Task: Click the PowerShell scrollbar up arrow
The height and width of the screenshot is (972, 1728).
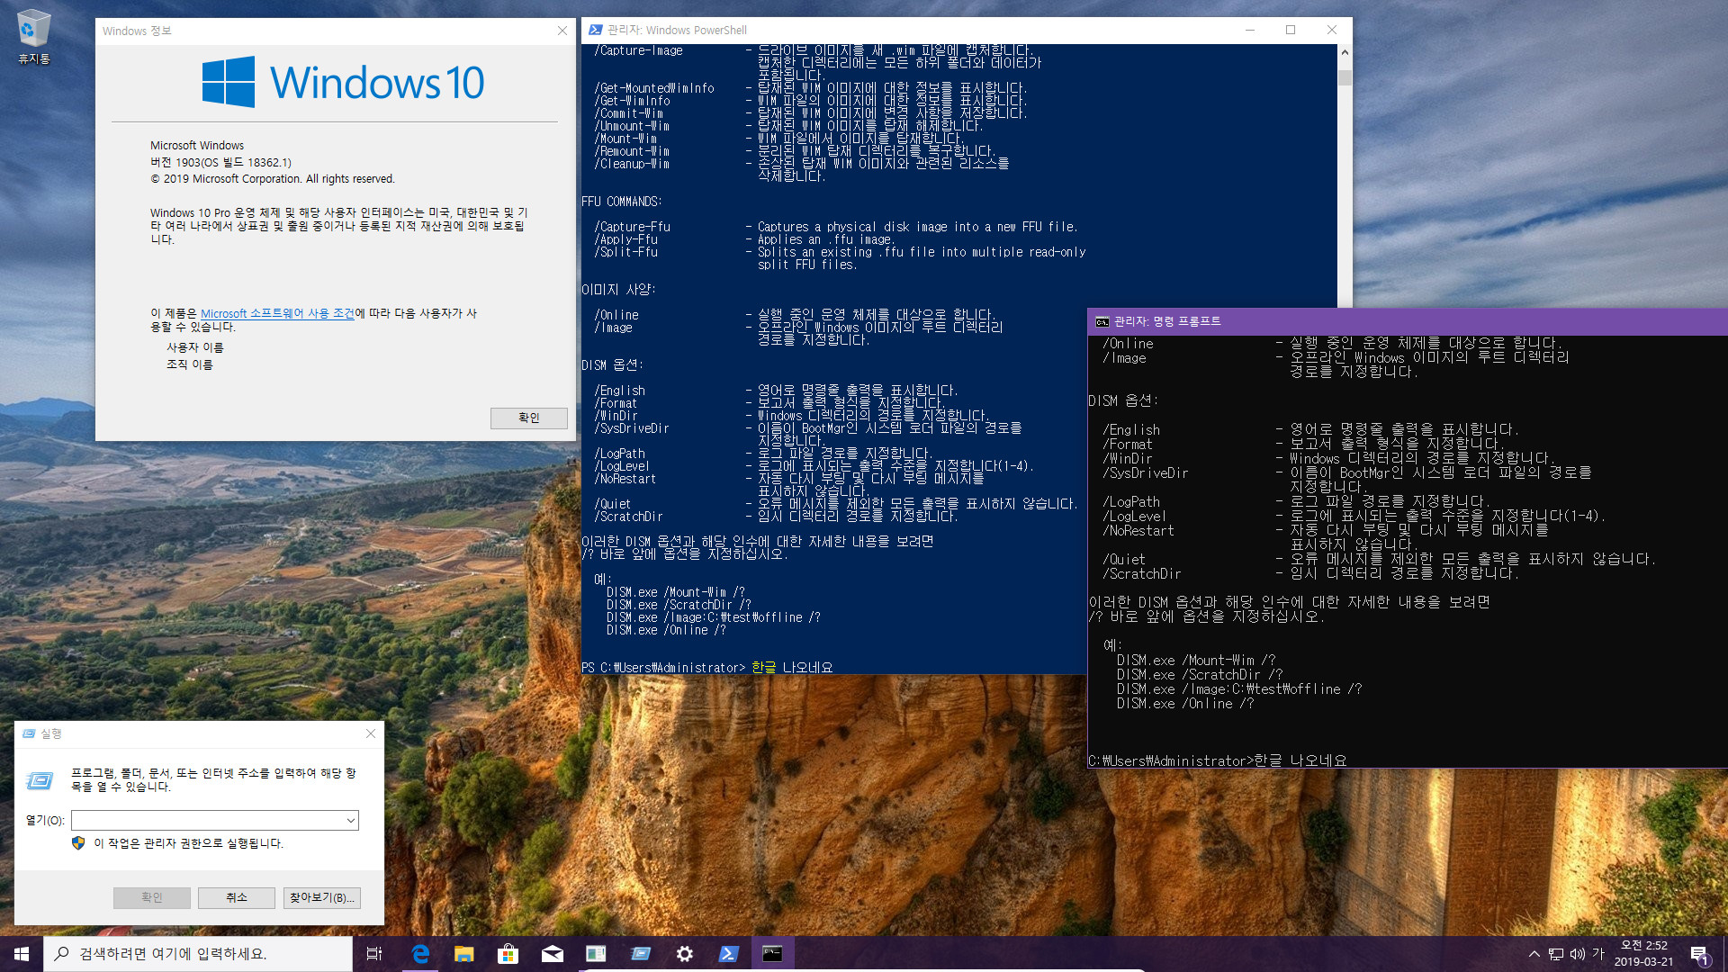Action: click(x=1345, y=52)
